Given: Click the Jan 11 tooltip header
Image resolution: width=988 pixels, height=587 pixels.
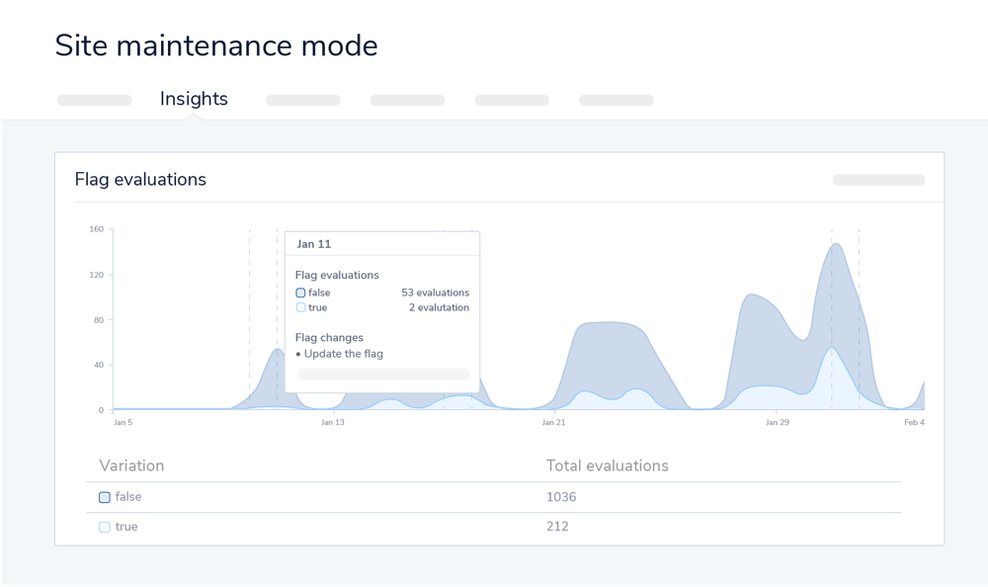Looking at the screenshot, I should click(x=314, y=244).
